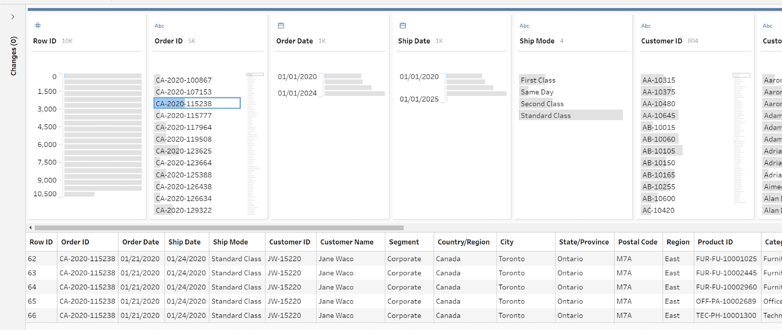Click the Region column header in data grid
The image size is (782, 330).
(x=678, y=242)
